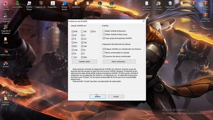Image resolution: width=213 pixels, height=120 pixels.
Task: Click the Cambiar todos button
Action: coord(84,61)
